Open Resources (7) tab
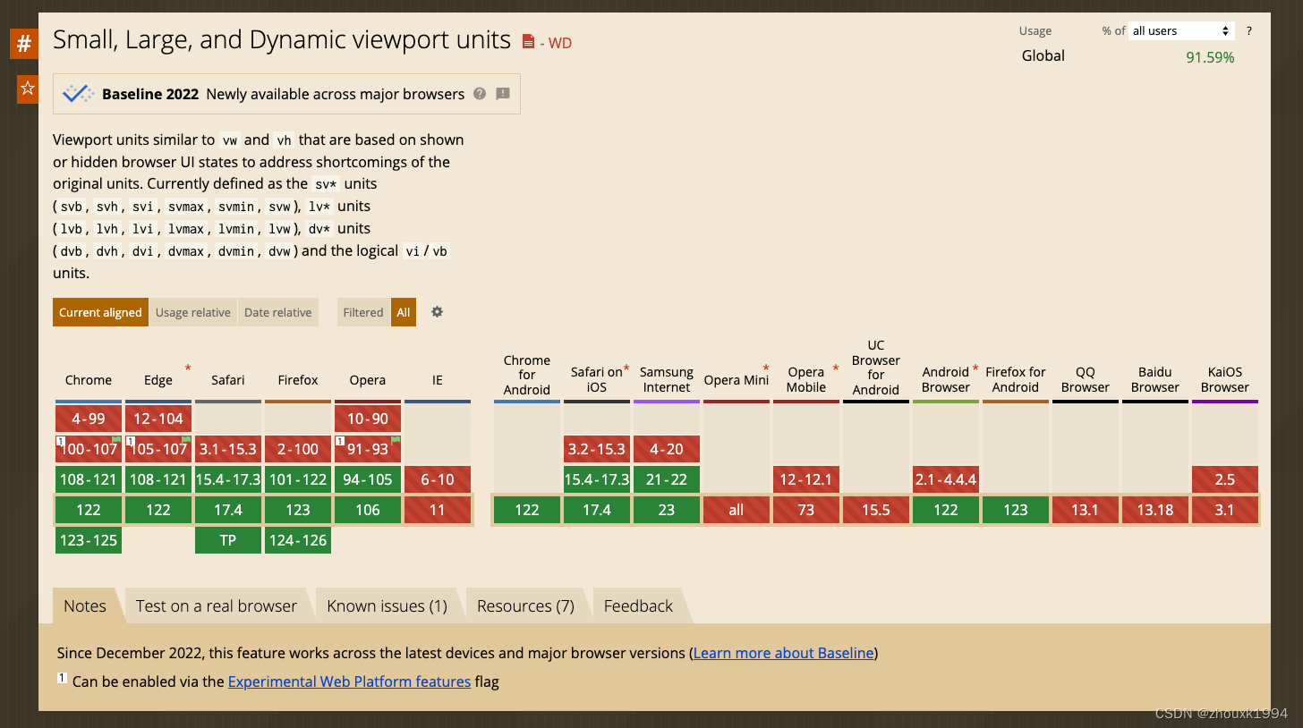This screenshot has width=1303, height=728. point(525,605)
